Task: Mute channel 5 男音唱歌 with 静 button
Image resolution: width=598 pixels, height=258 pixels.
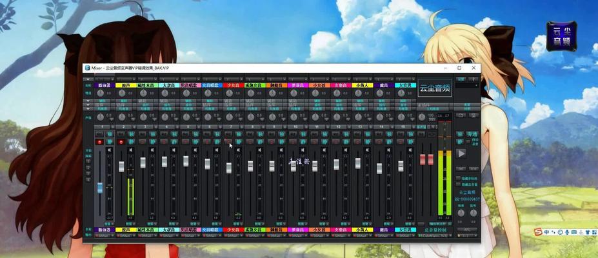Action: point(195,142)
